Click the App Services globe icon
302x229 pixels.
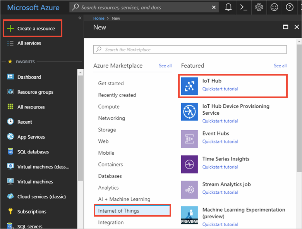(10, 136)
